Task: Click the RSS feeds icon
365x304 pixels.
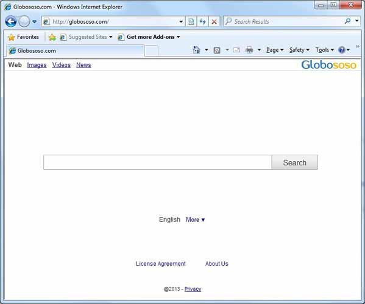Action: tap(217, 50)
